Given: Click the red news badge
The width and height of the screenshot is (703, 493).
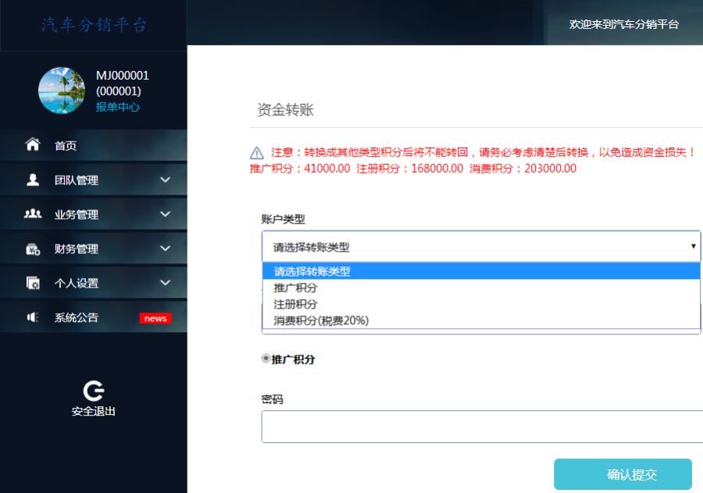Looking at the screenshot, I should coord(155,317).
